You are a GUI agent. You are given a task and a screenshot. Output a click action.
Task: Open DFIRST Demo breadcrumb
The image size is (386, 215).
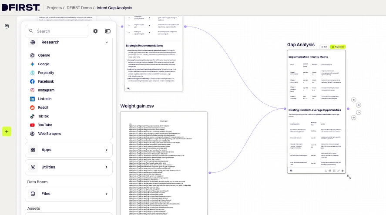click(79, 8)
